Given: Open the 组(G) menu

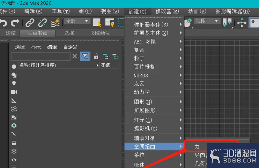Looking at the screenshot, I should point(85,12).
